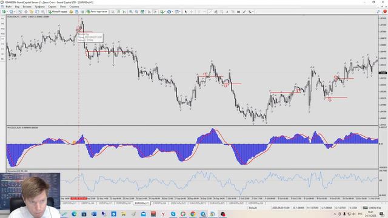
Task: Zoom in on the chart
Action: 131,12
